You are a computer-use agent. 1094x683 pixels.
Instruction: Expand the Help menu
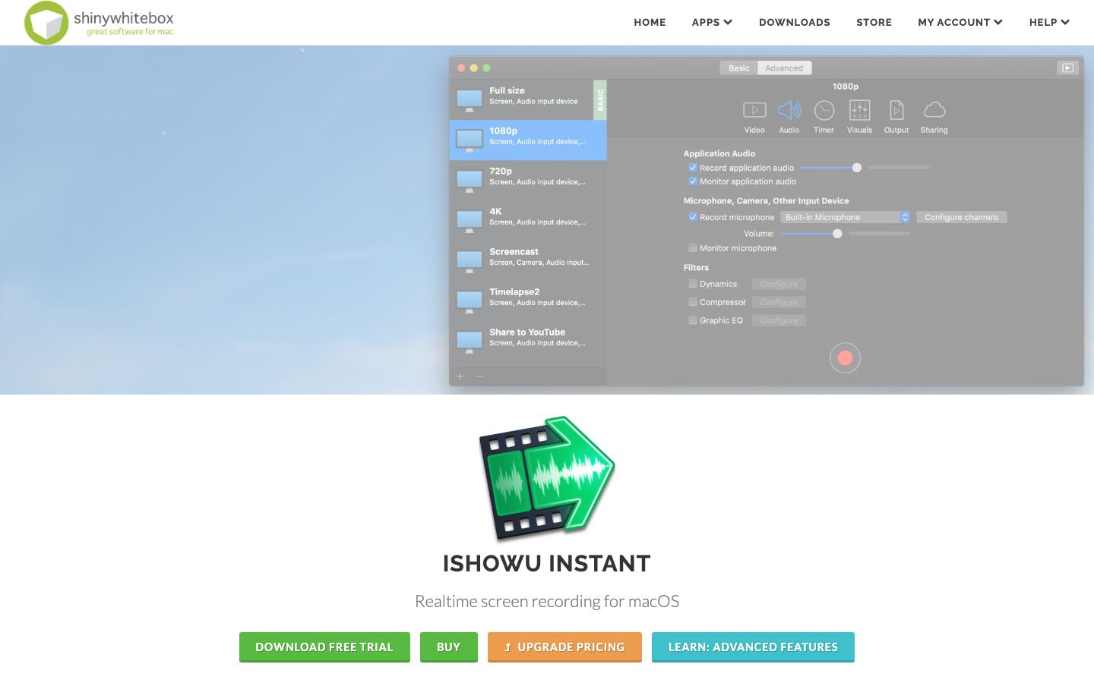[1049, 22]
